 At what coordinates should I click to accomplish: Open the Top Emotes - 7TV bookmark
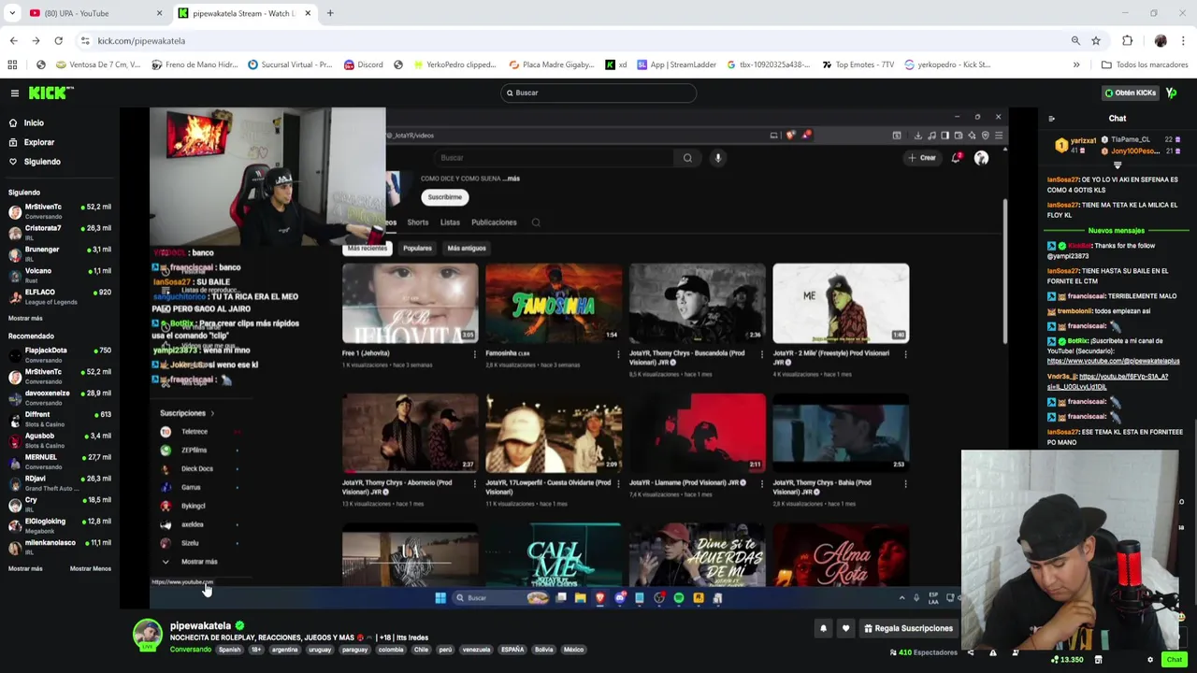[x=858, y=64]
